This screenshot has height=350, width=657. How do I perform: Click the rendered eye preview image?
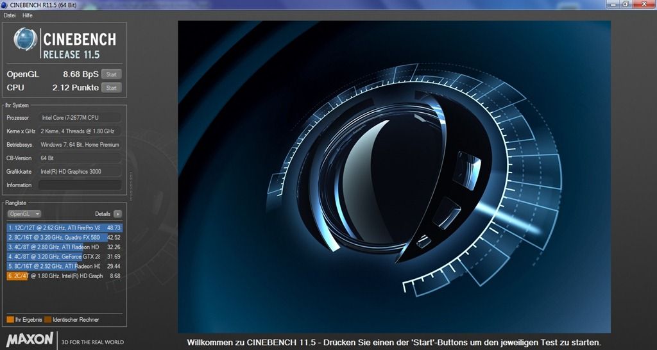click(x=394, y=177)
